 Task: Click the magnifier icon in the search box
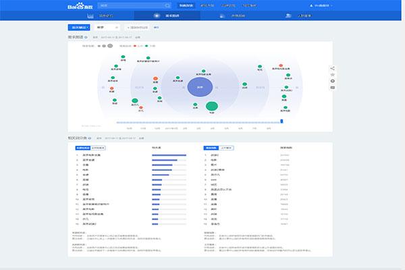167,5
